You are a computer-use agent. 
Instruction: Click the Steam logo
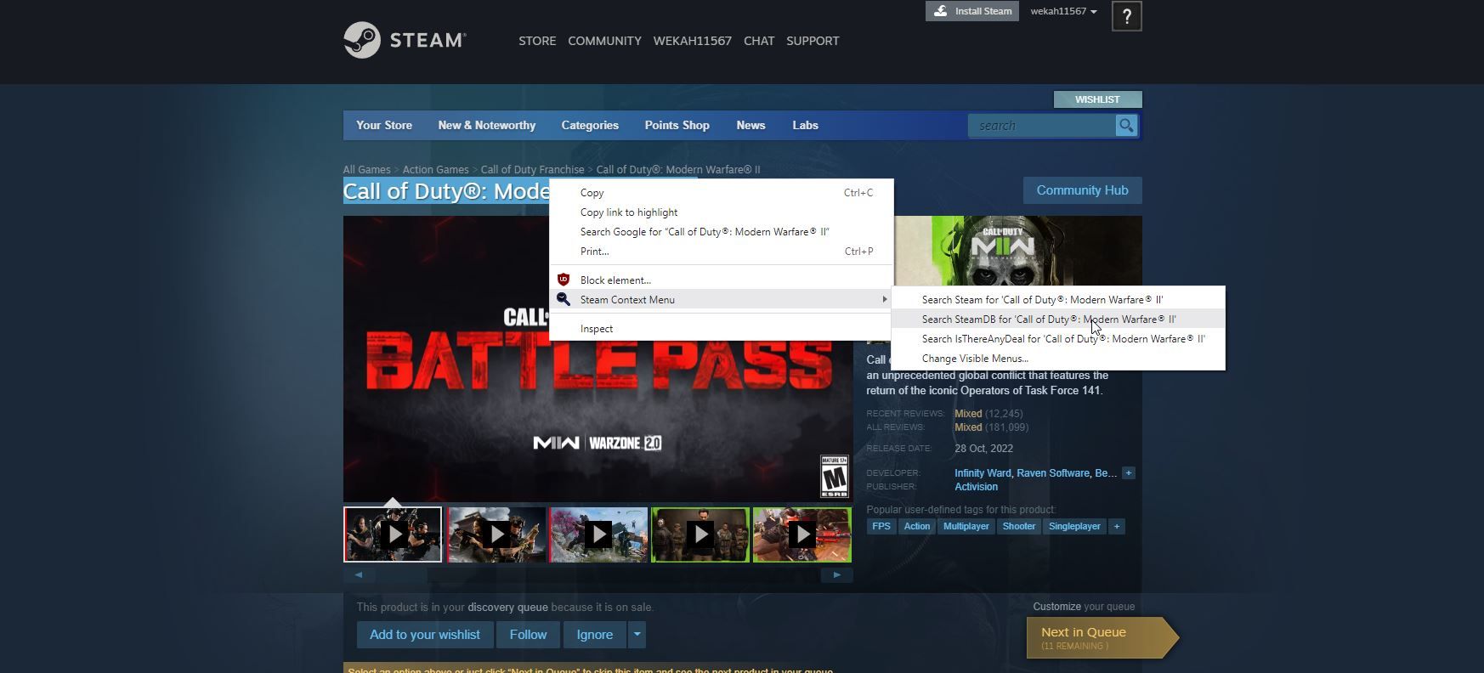tap(405, 40)
